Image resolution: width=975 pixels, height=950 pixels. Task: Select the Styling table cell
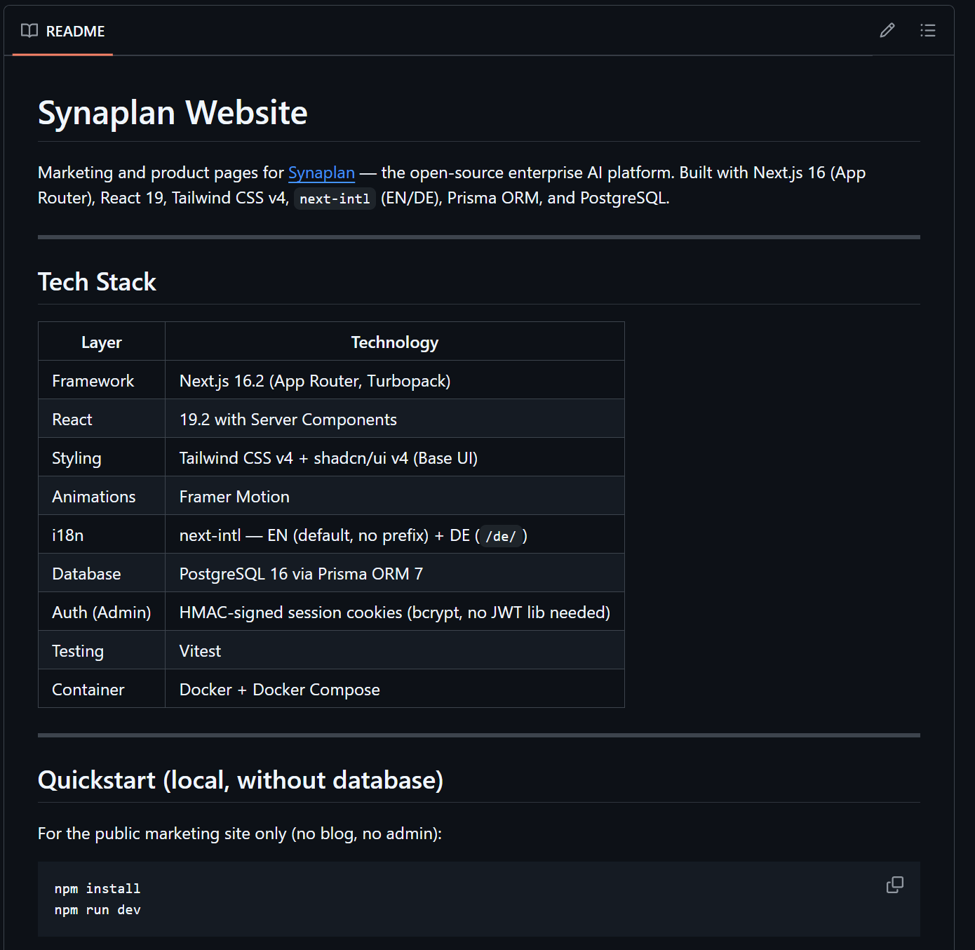(x=102, y=457)
